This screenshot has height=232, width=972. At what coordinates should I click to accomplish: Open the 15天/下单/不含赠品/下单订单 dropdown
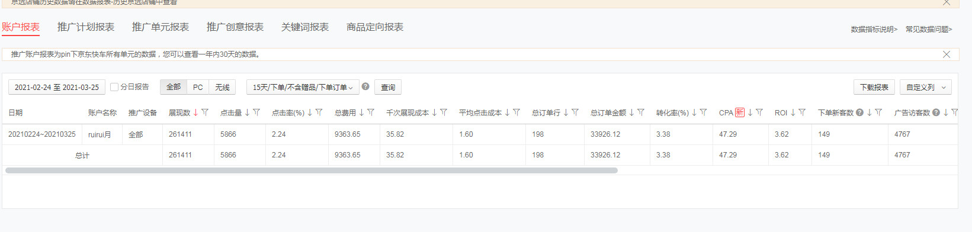tap(303, 87)
